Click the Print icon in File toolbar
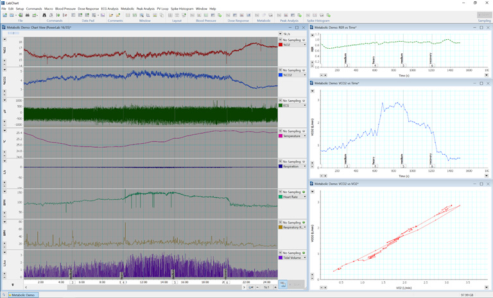 tap(27, 15)
